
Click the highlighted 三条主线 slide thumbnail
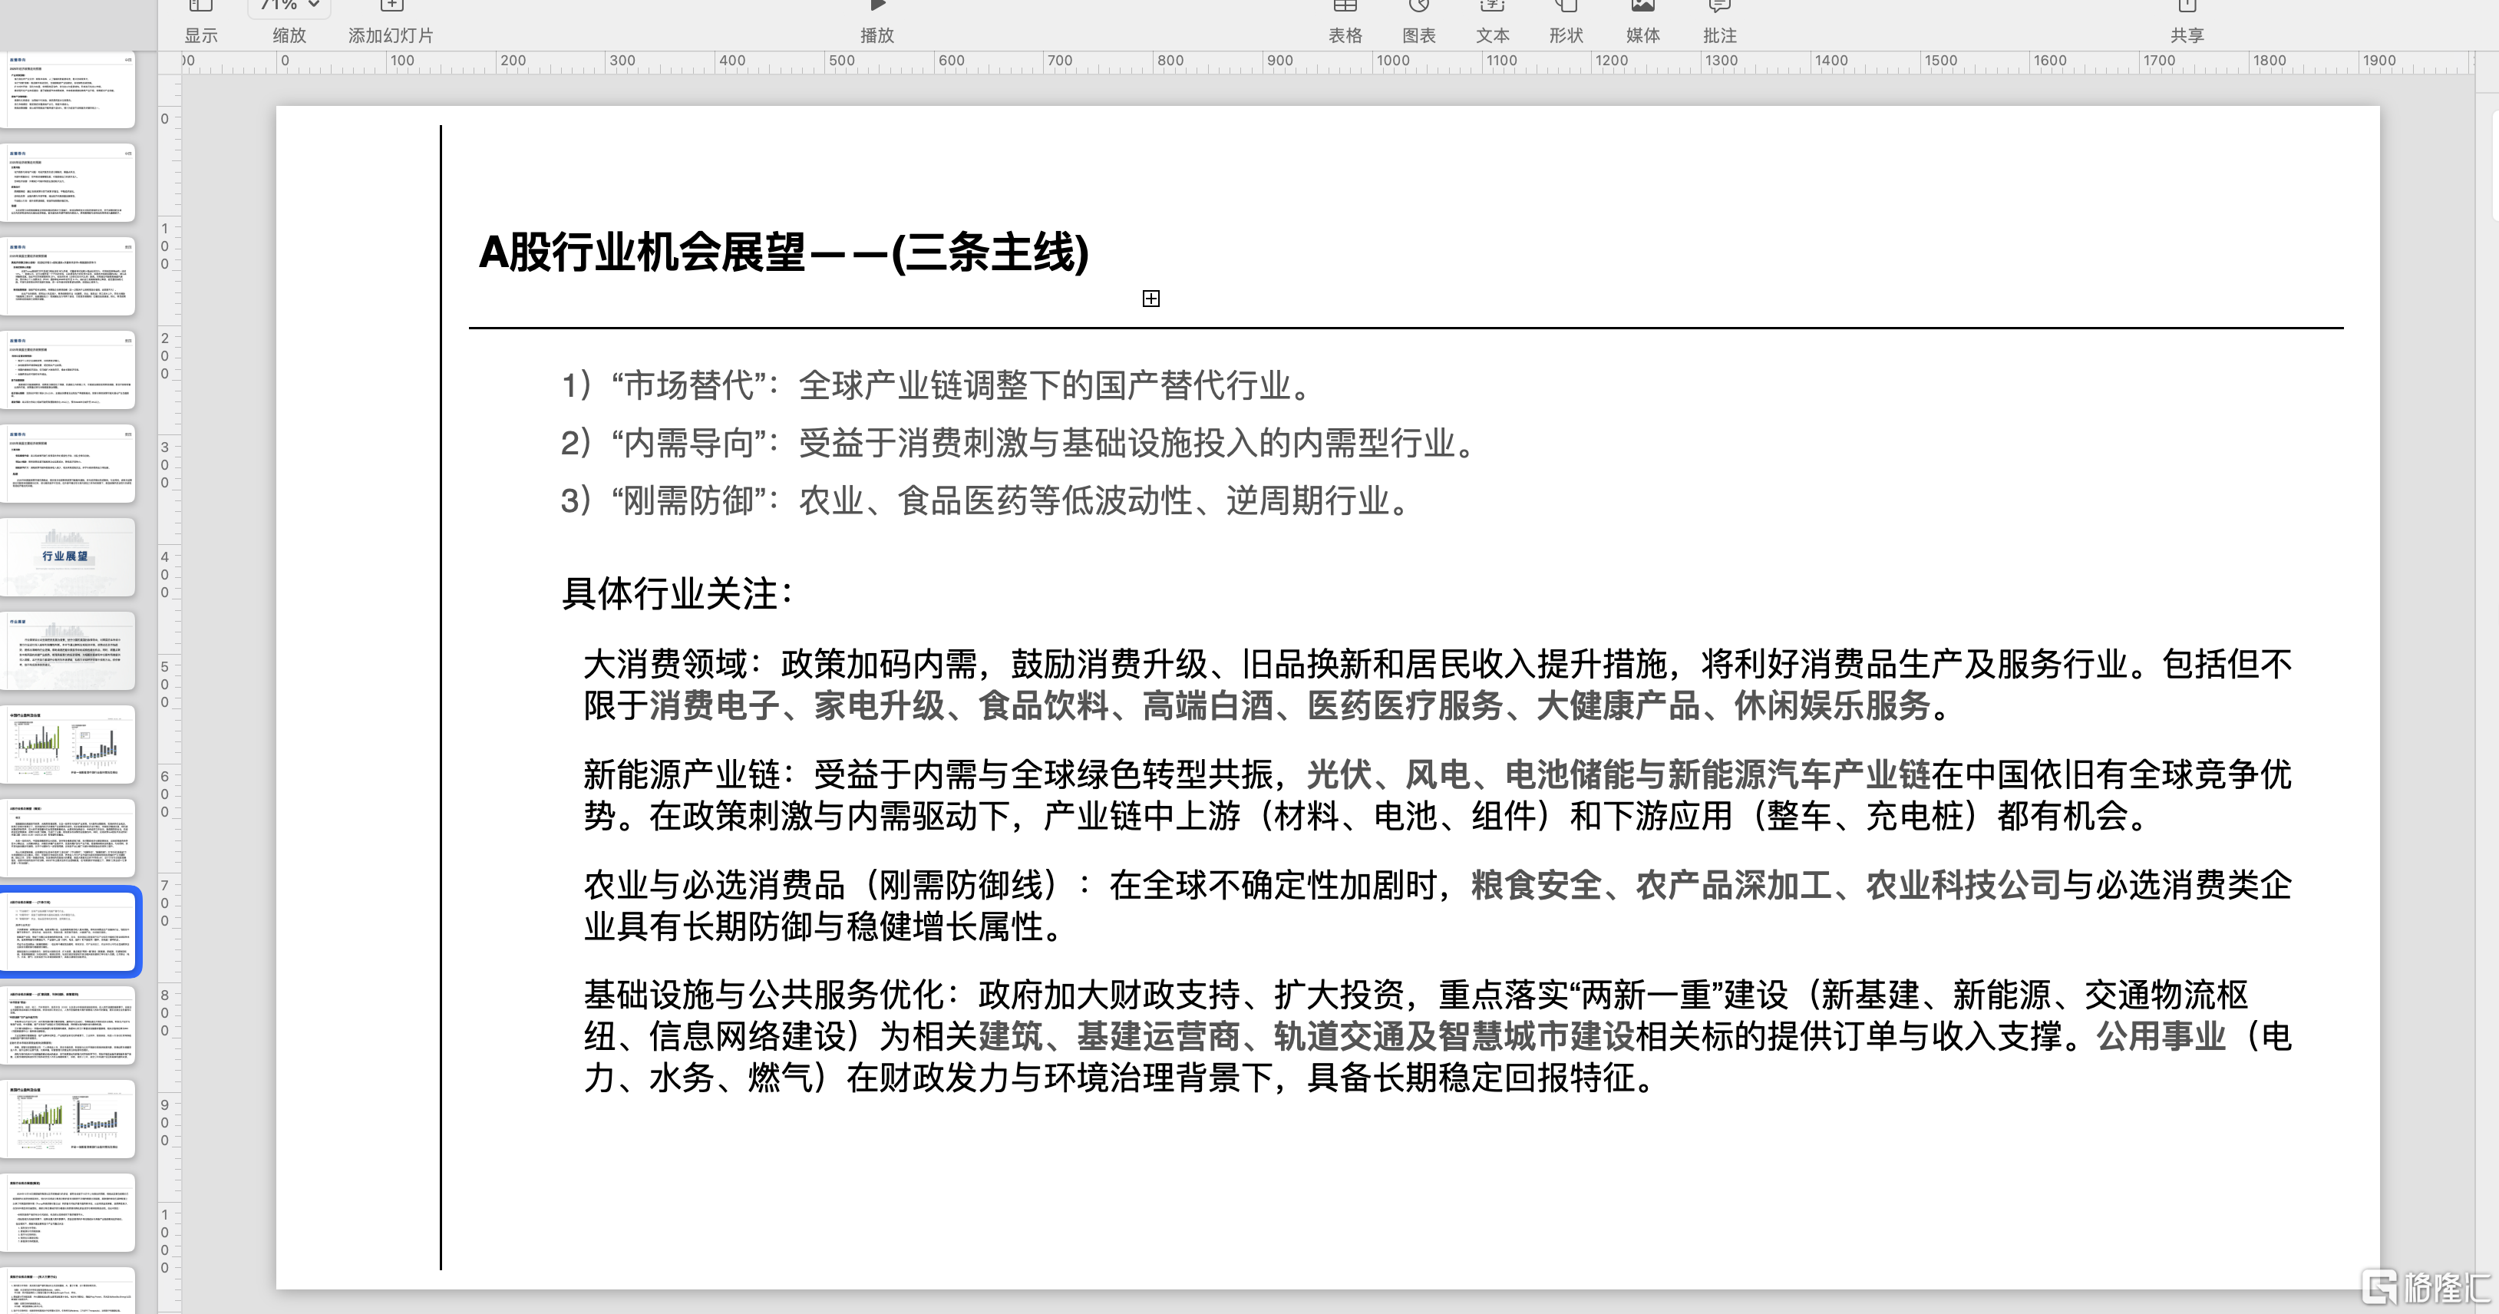pyautogui.click(x=68, y=932)
